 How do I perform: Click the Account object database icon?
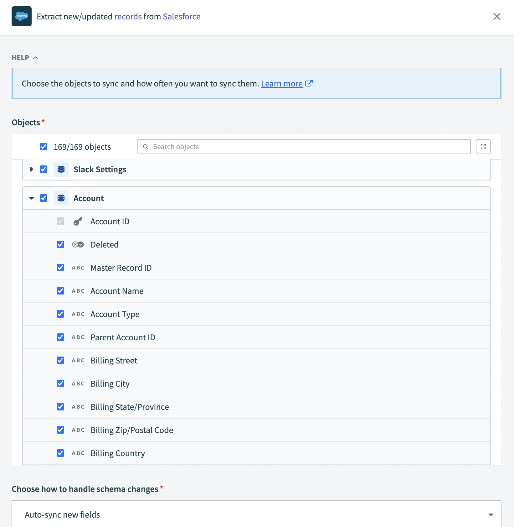point(61,198)
